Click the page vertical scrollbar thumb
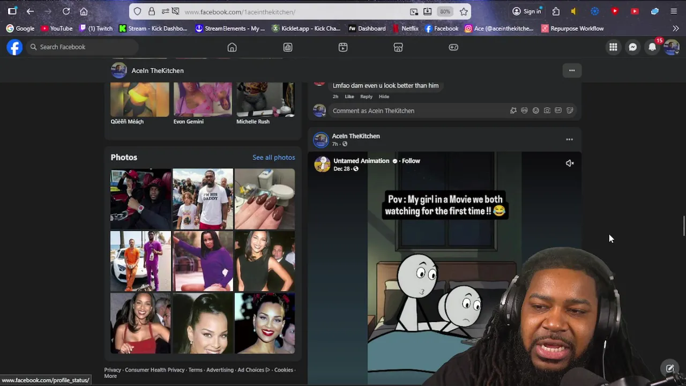Image resolution: width=686 pixels, height=386 pixels. 684,226
